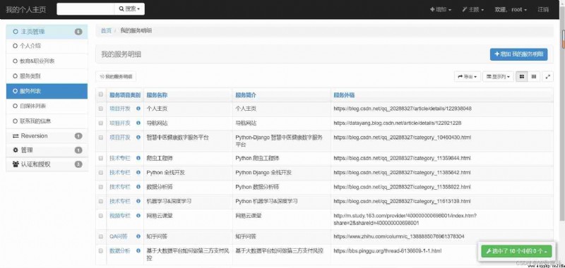This screenshot has height=268, width=565.
Task: Click 首页 breadcrumb link
Action: pyautogui.click(x=106, y=31)
